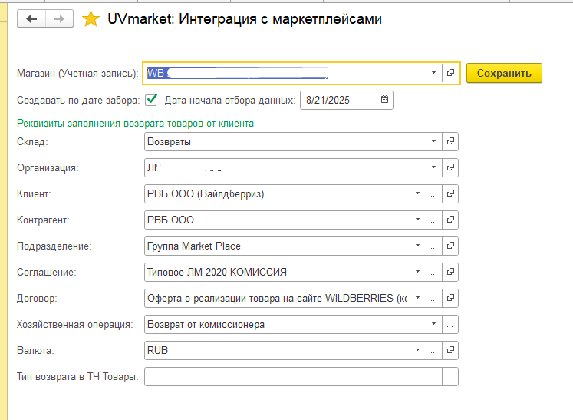Open the Соглашение record form icon

(x=450, y=272)
